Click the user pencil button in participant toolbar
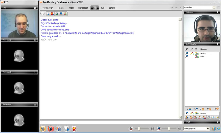 pos(191,117)
